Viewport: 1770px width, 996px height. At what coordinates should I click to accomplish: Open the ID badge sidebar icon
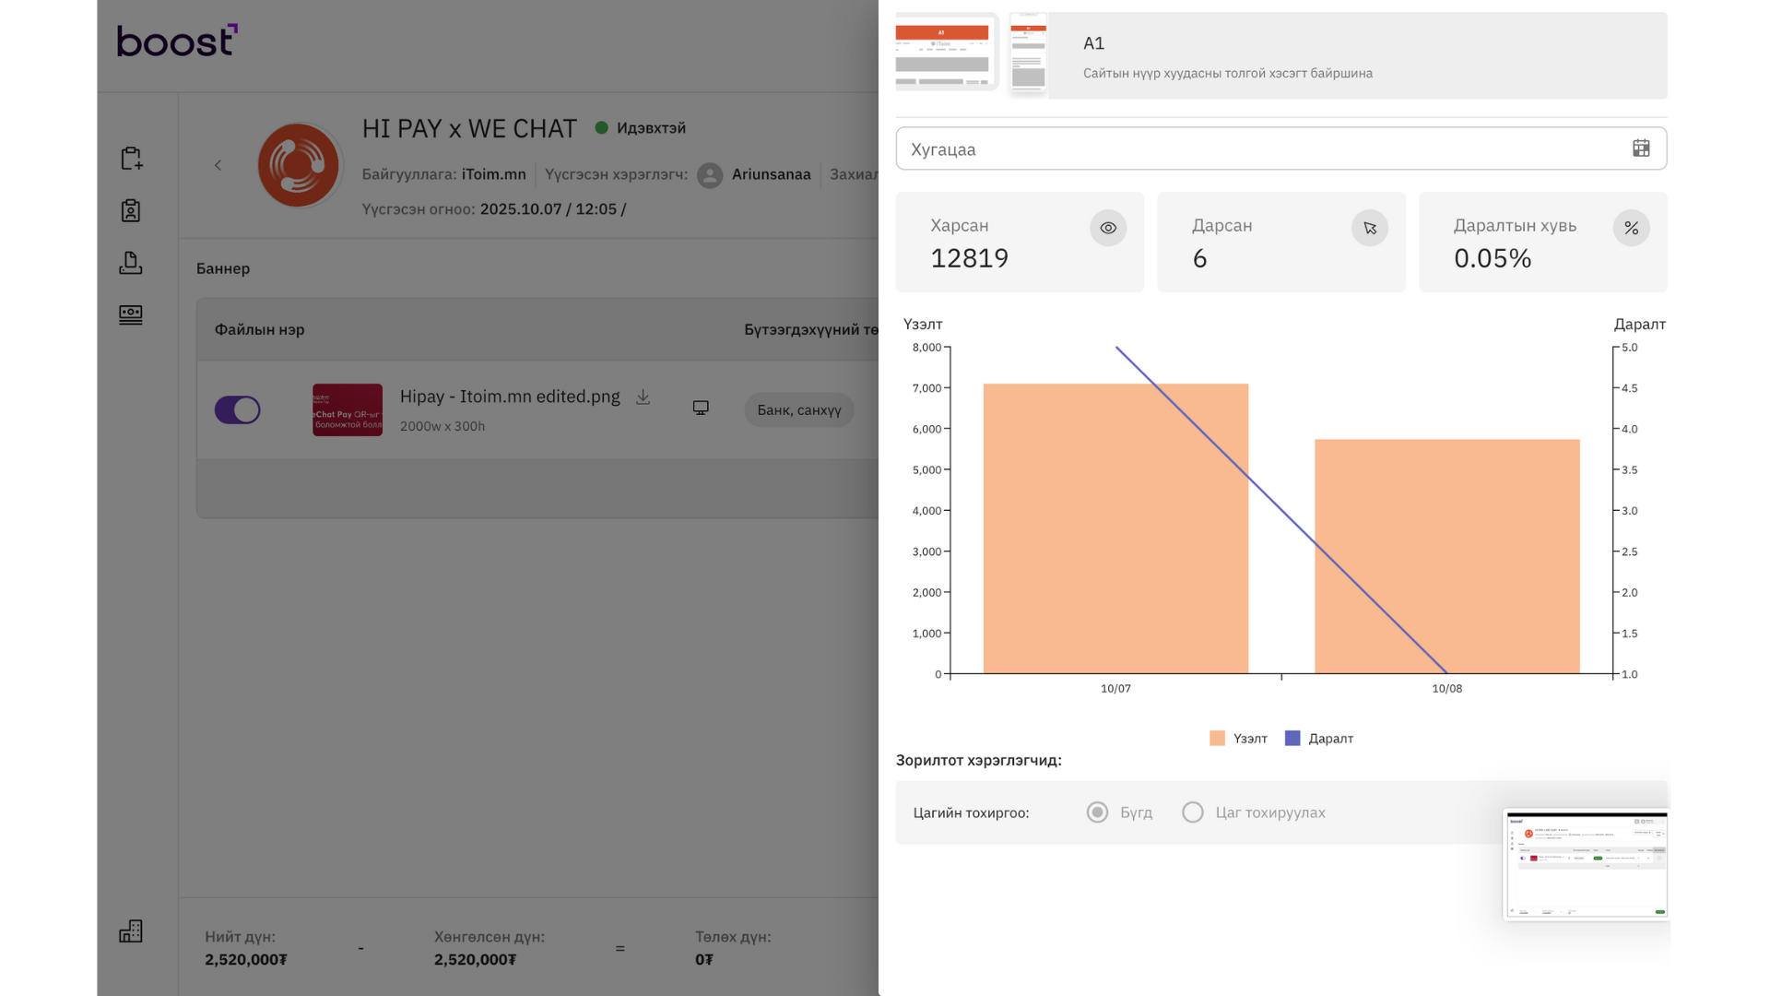pyautogui.click(x=131, y=211)
